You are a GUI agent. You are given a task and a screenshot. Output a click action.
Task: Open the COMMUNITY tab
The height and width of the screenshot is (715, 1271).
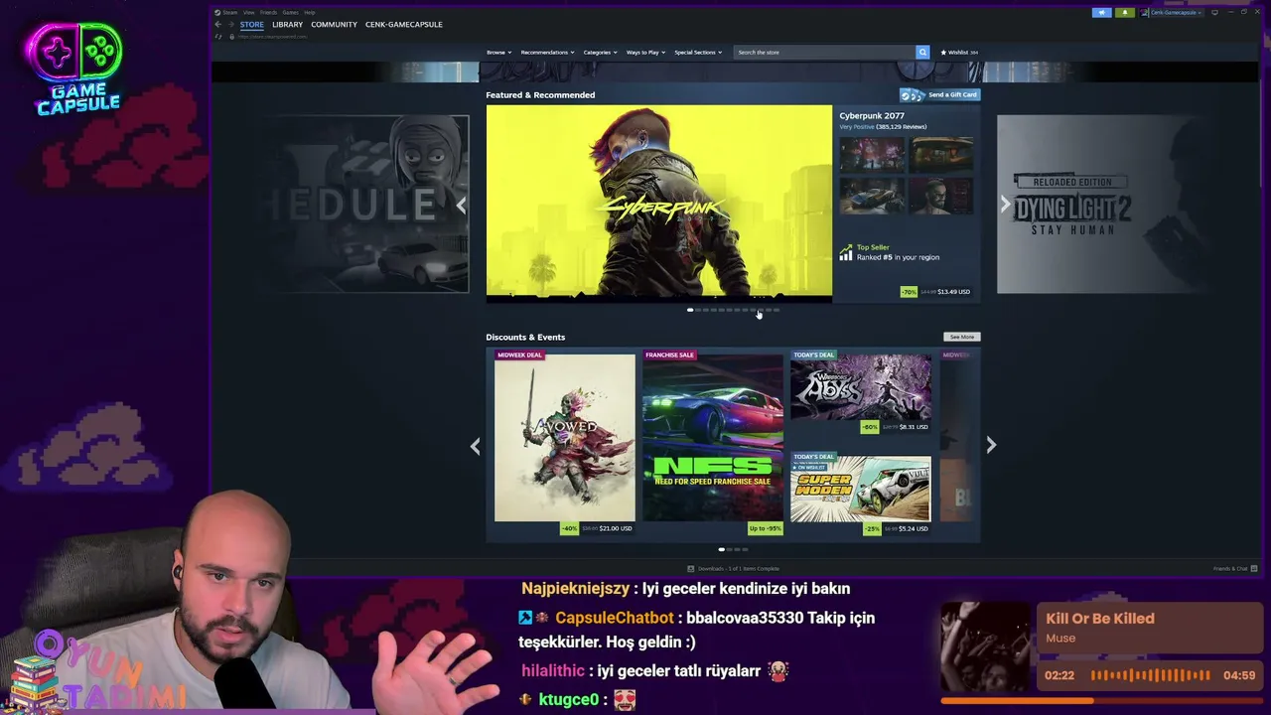tap(334, 24)
